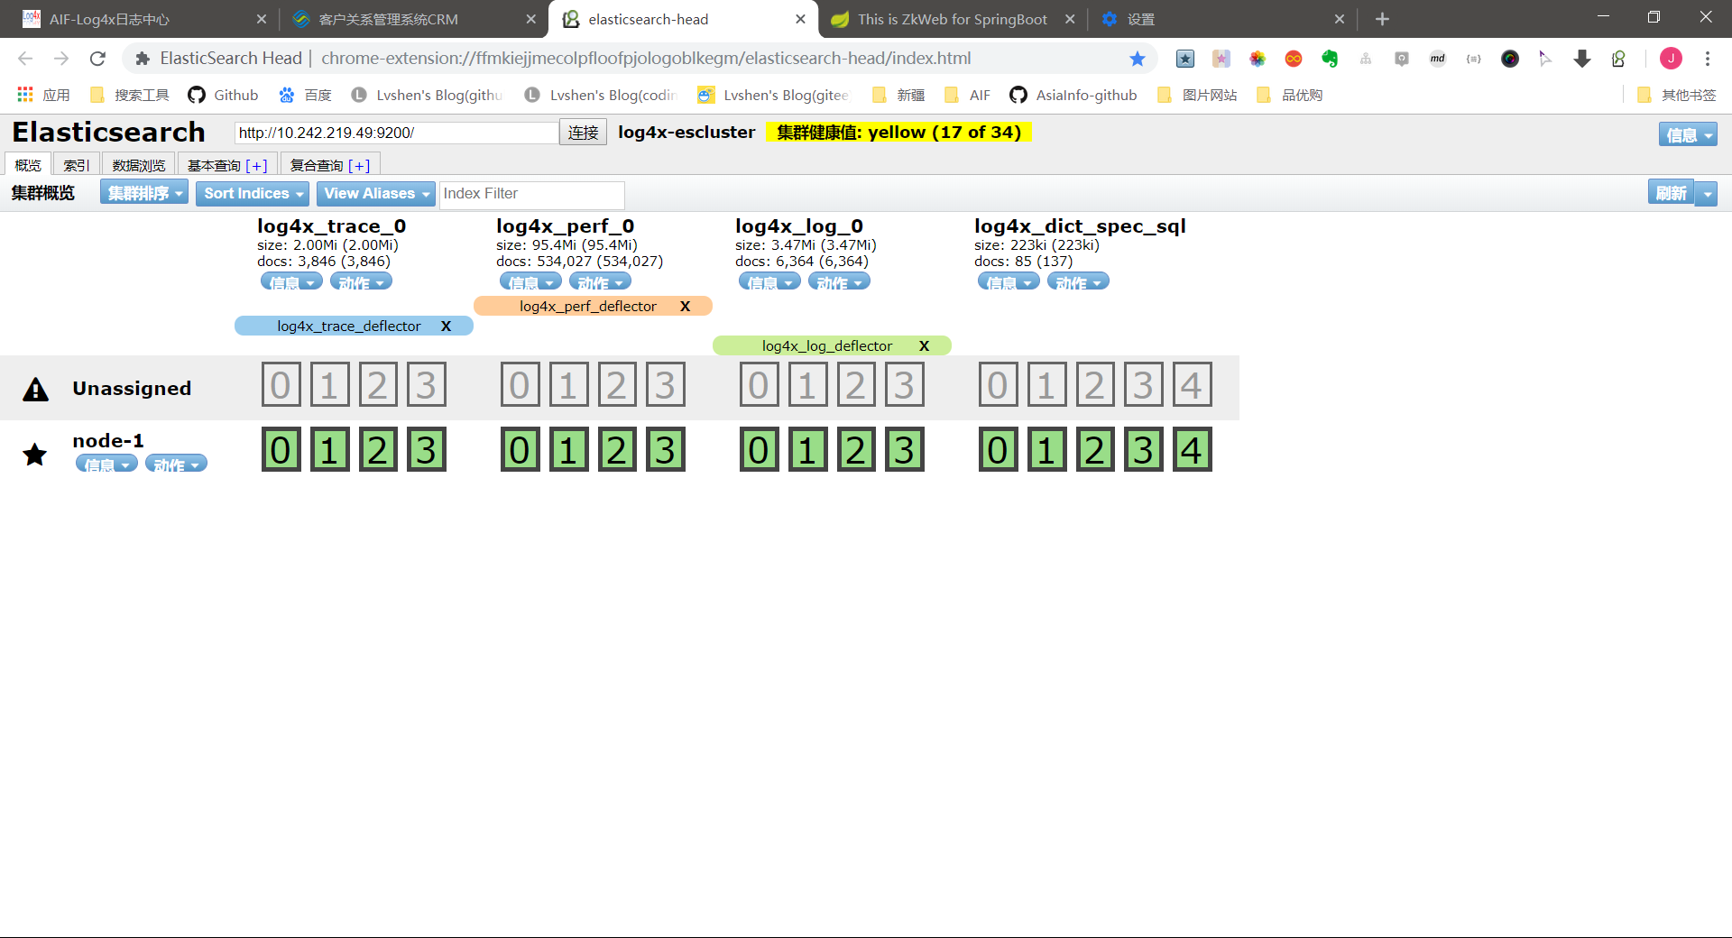Switch to ZkWeb for SpringBoot tab

(x=953, y=19)
